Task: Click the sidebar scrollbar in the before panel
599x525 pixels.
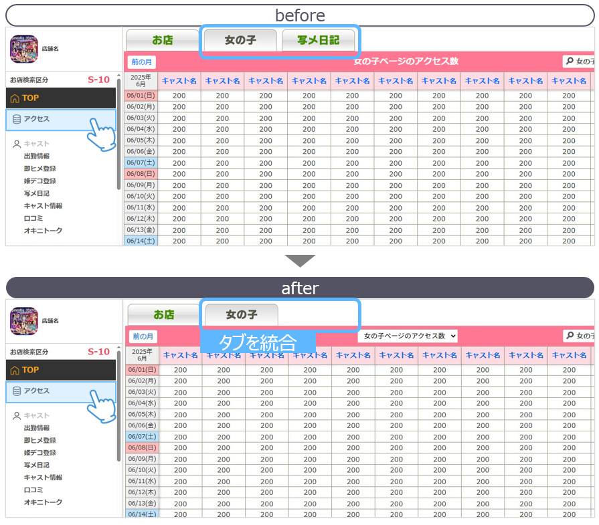Action: 119,134
